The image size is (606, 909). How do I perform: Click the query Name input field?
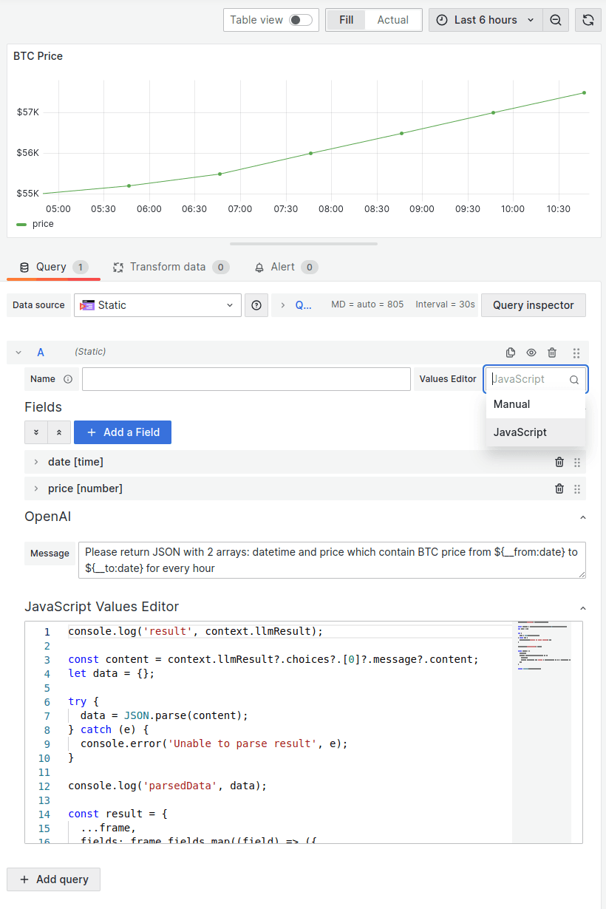pos(246,378)
